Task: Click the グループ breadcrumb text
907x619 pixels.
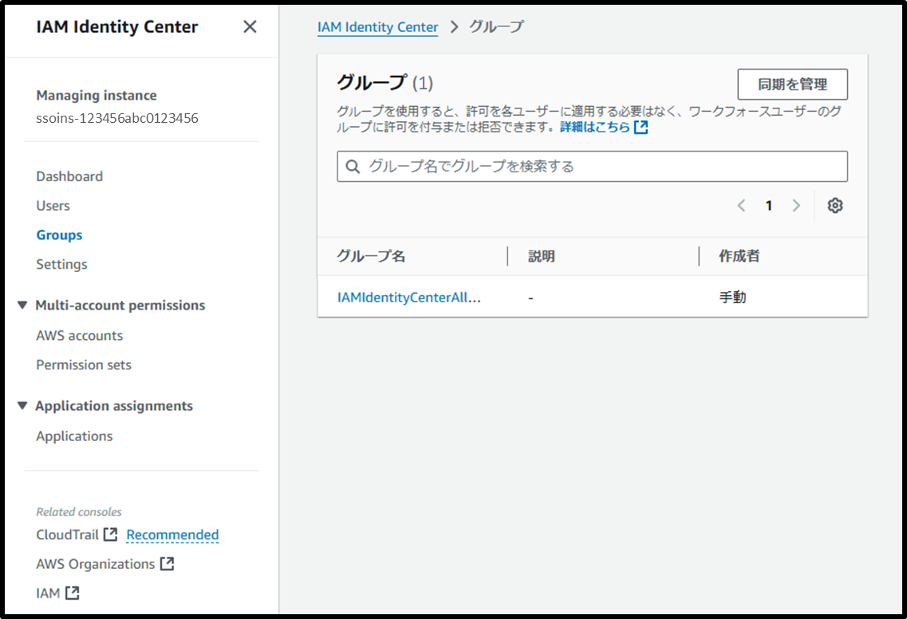Action: point(496,26)
